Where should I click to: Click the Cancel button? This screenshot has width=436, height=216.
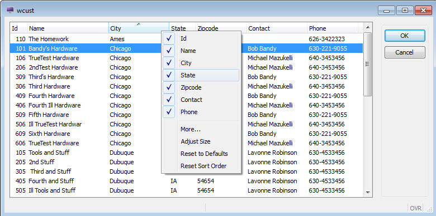click(x=405, y=52)
